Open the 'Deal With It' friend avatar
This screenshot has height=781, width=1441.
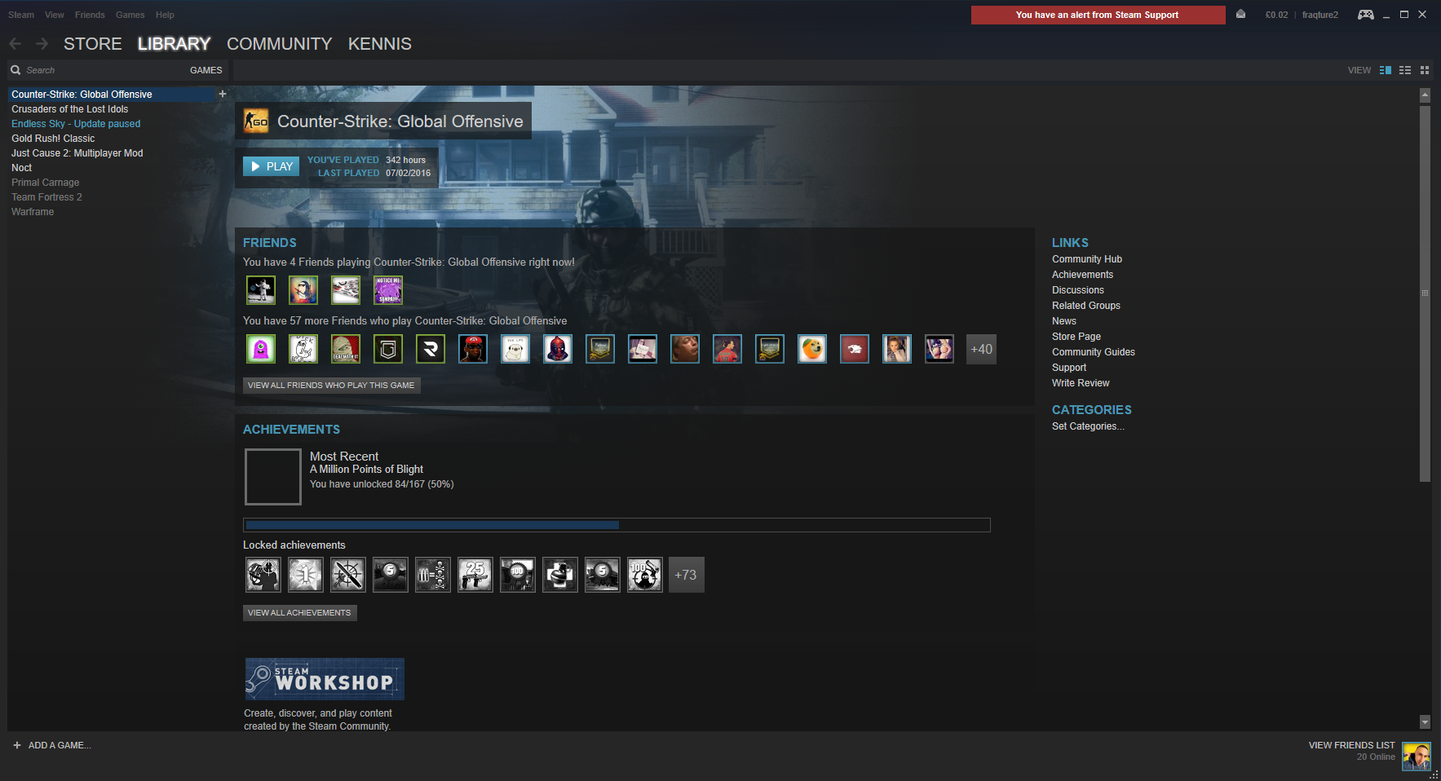click(346, 349)
